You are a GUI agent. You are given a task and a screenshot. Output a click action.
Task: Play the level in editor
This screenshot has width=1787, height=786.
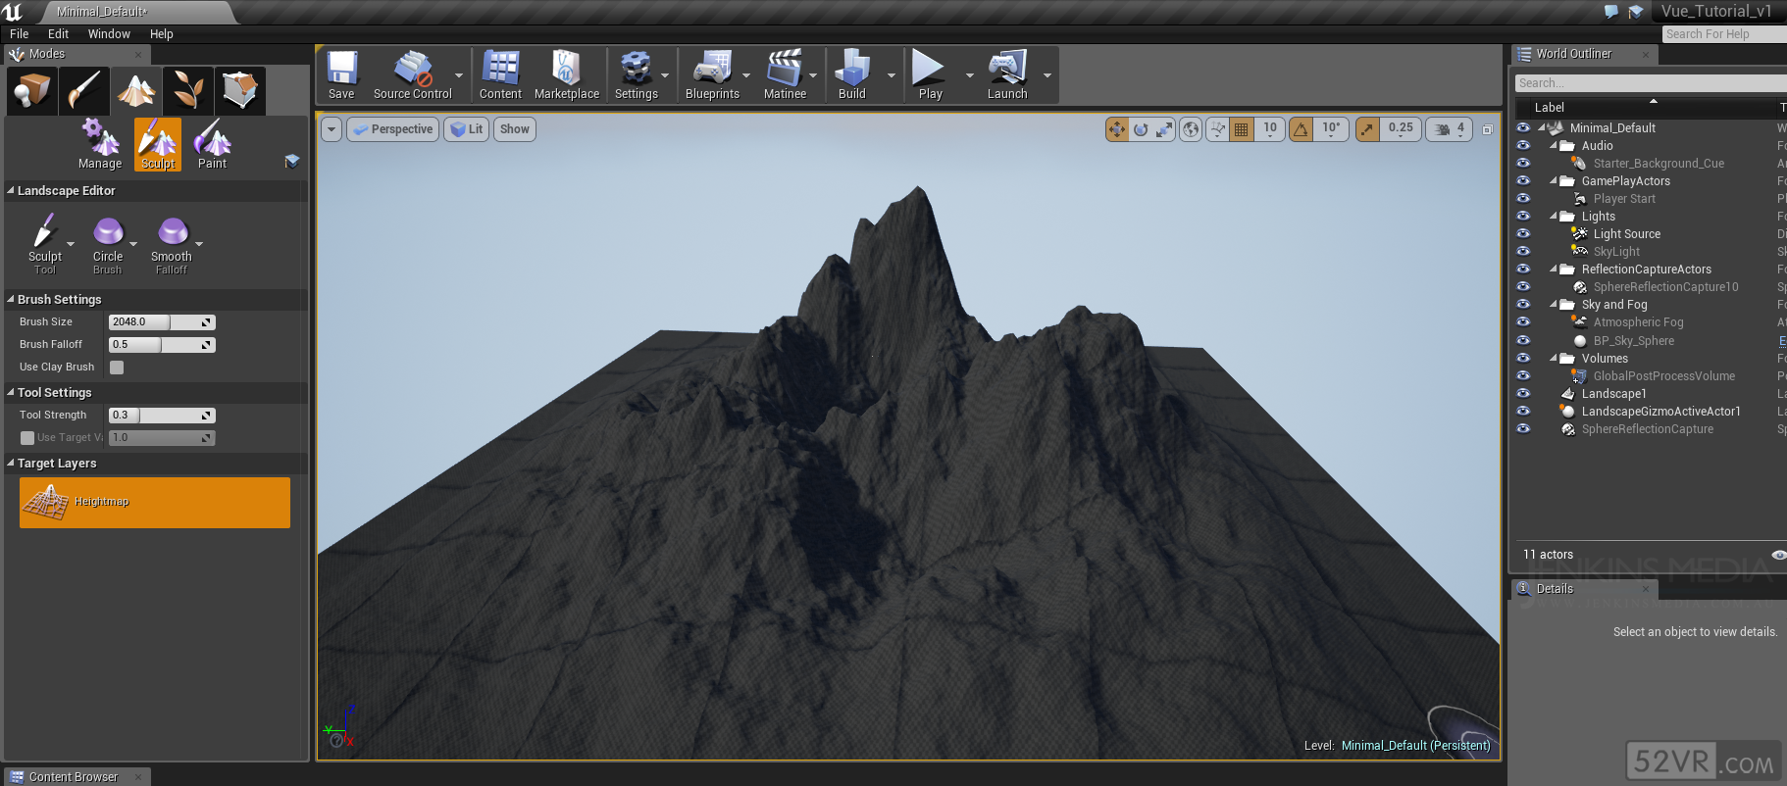(930, 75)
